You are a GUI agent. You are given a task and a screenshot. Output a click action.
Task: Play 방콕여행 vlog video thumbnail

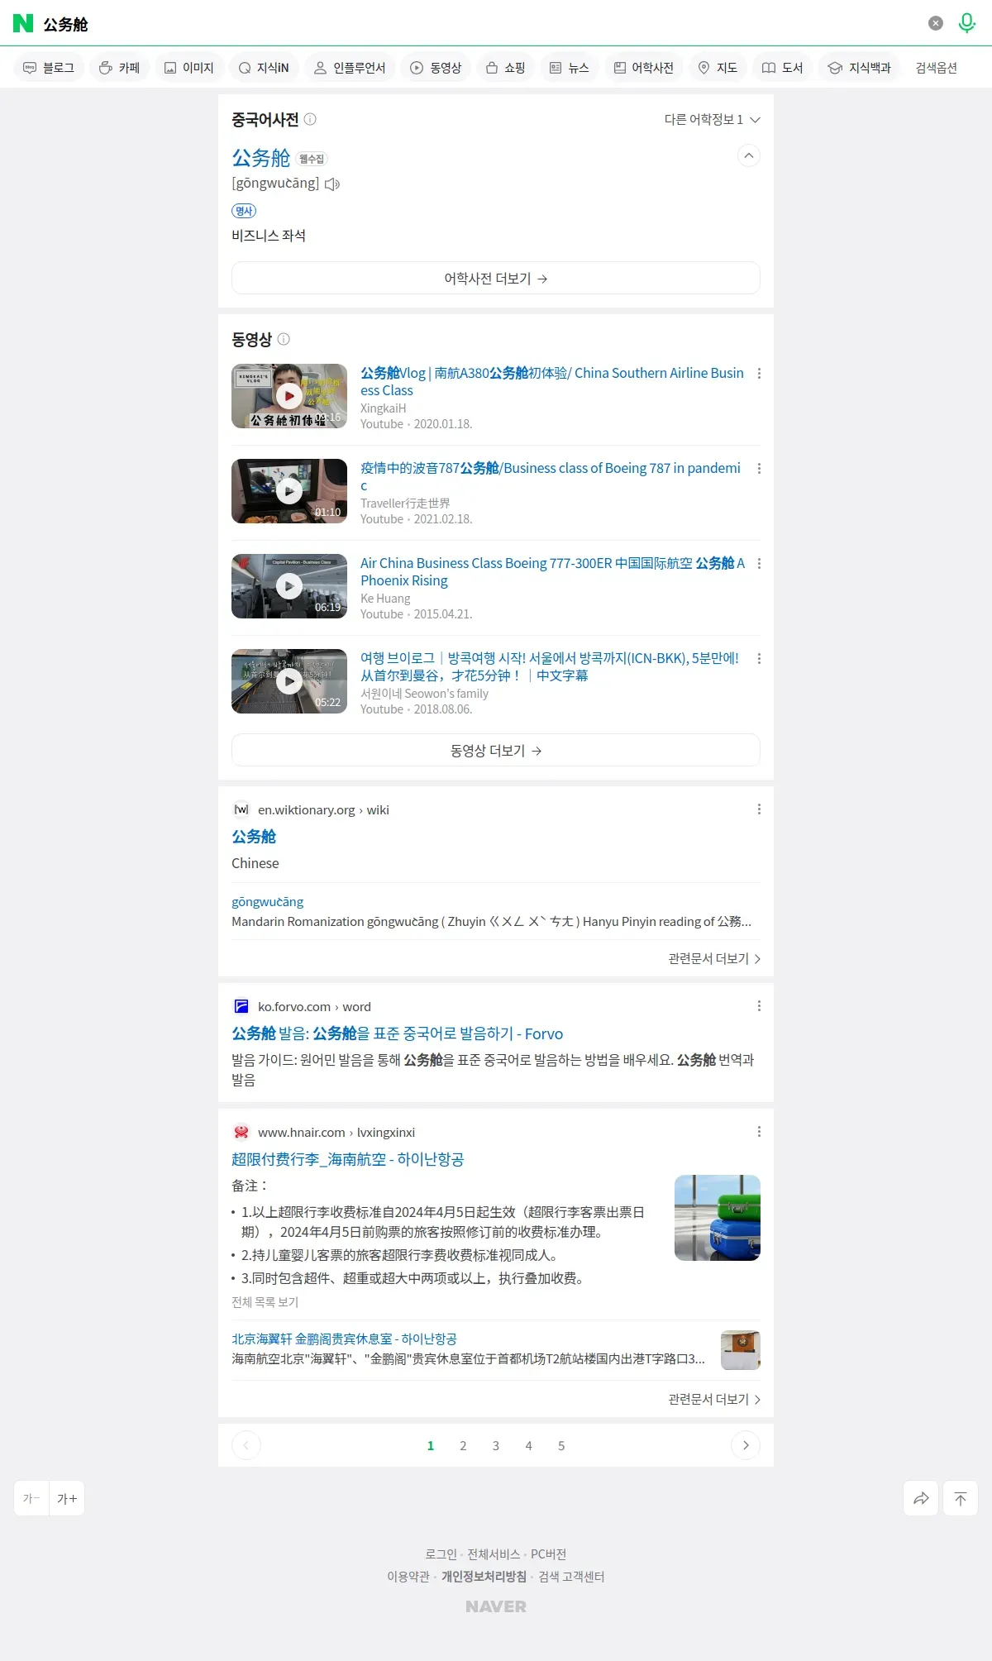(x=289, y=681)
